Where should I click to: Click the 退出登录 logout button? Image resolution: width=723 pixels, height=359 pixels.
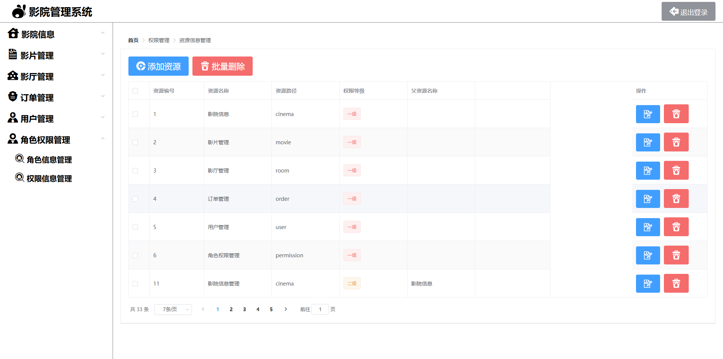pyautogui.click(x=688, y=11)
